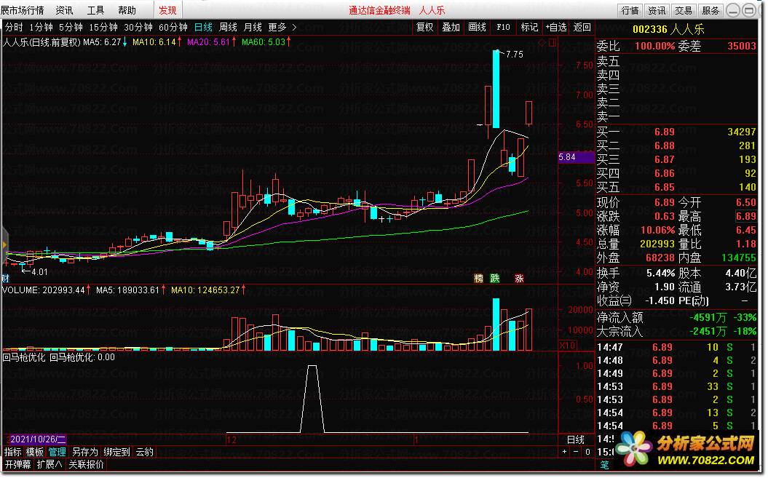Switch to 月线 monthly chart

(x=253, y=28)
